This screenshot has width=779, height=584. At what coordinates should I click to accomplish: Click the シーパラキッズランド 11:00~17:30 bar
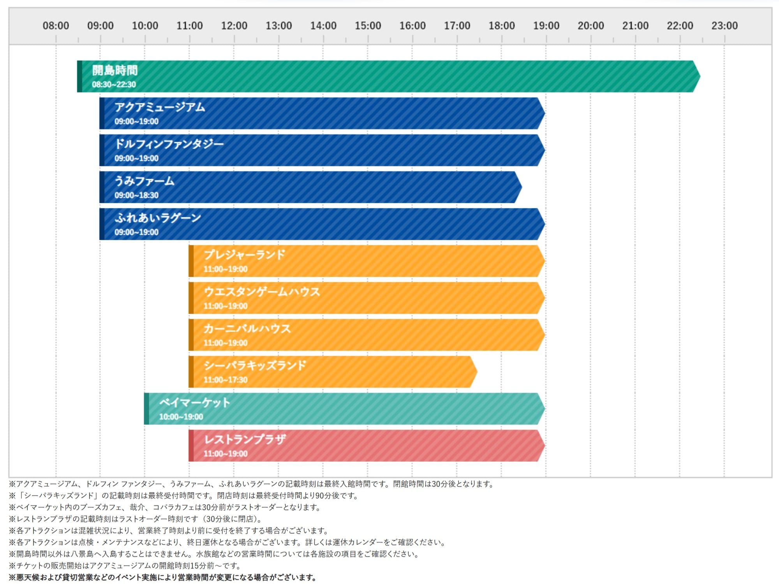(333, 372)
